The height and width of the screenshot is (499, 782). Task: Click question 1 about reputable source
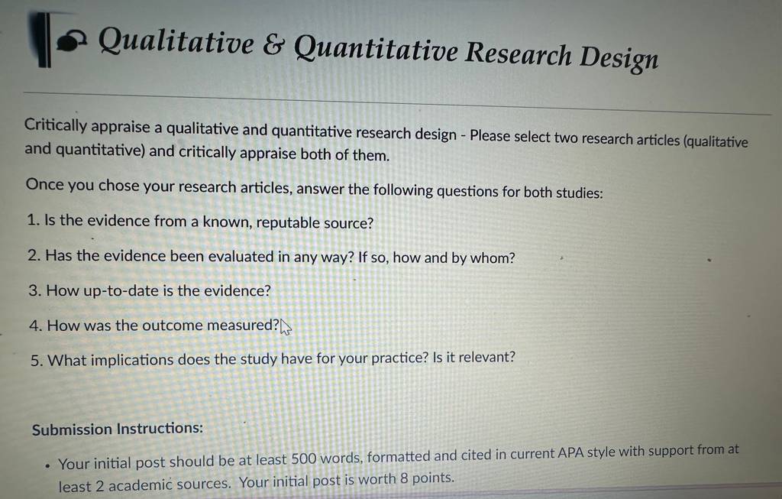[x=201, y=222]
